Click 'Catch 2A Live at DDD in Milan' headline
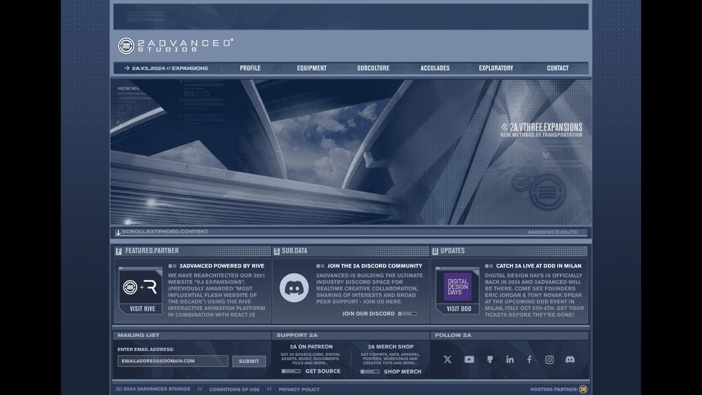The image size is (702, 395). coord(539,266)
